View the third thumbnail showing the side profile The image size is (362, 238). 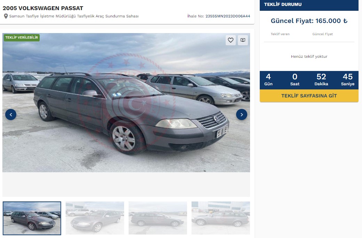158,218
